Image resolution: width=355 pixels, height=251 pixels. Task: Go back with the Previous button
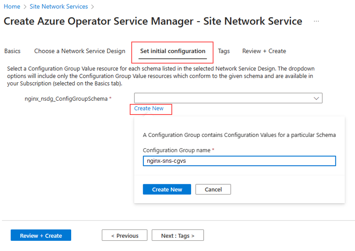tap(125, 236)
